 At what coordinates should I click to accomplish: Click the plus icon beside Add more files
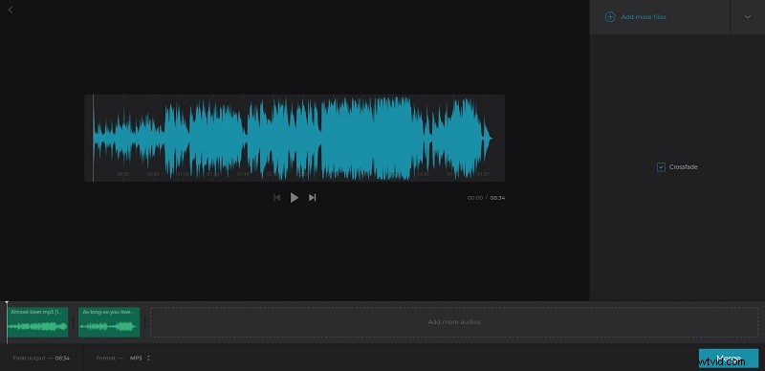pos(610,17)
